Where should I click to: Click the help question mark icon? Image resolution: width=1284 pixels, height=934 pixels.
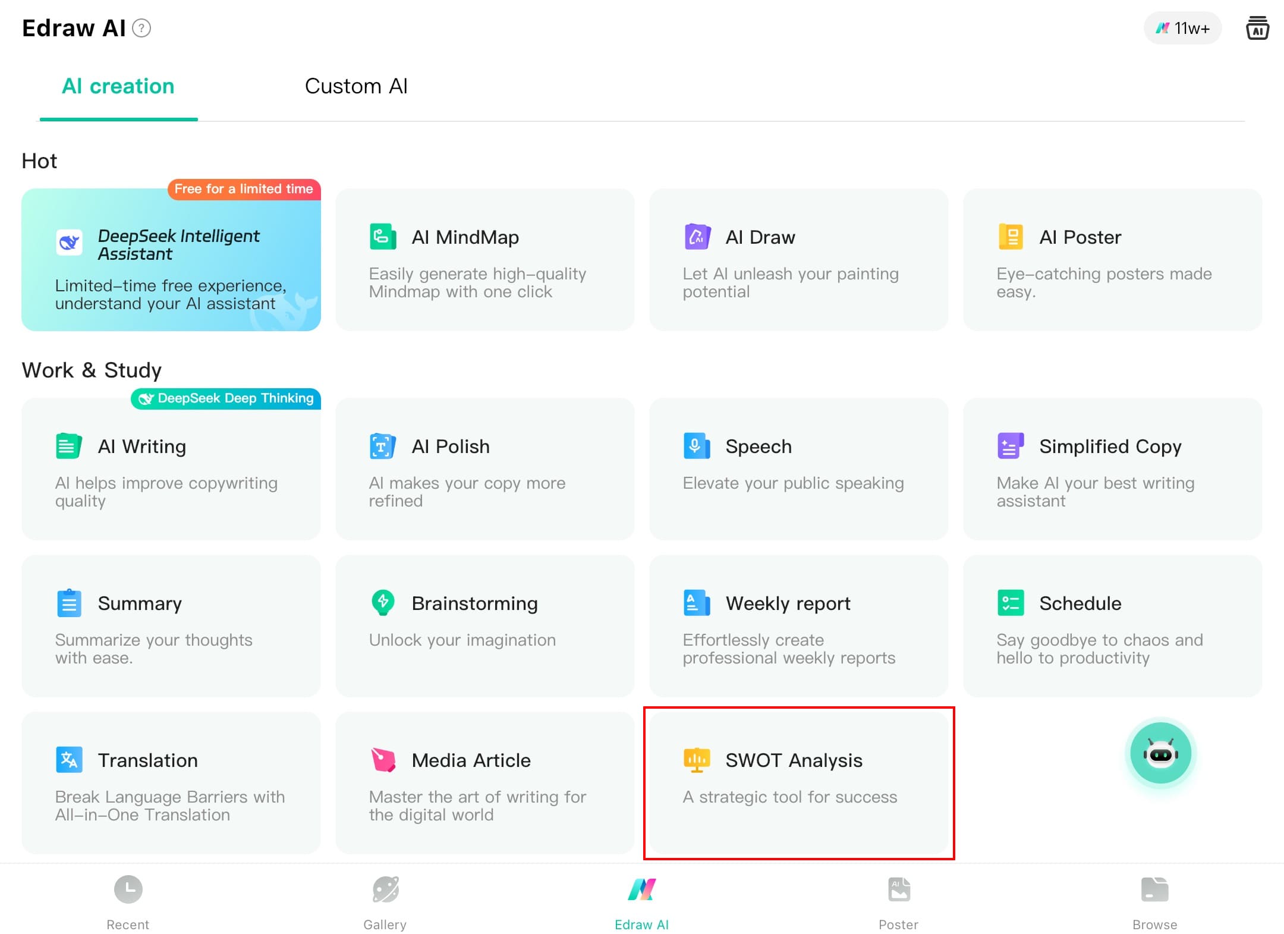coord(141,28)
